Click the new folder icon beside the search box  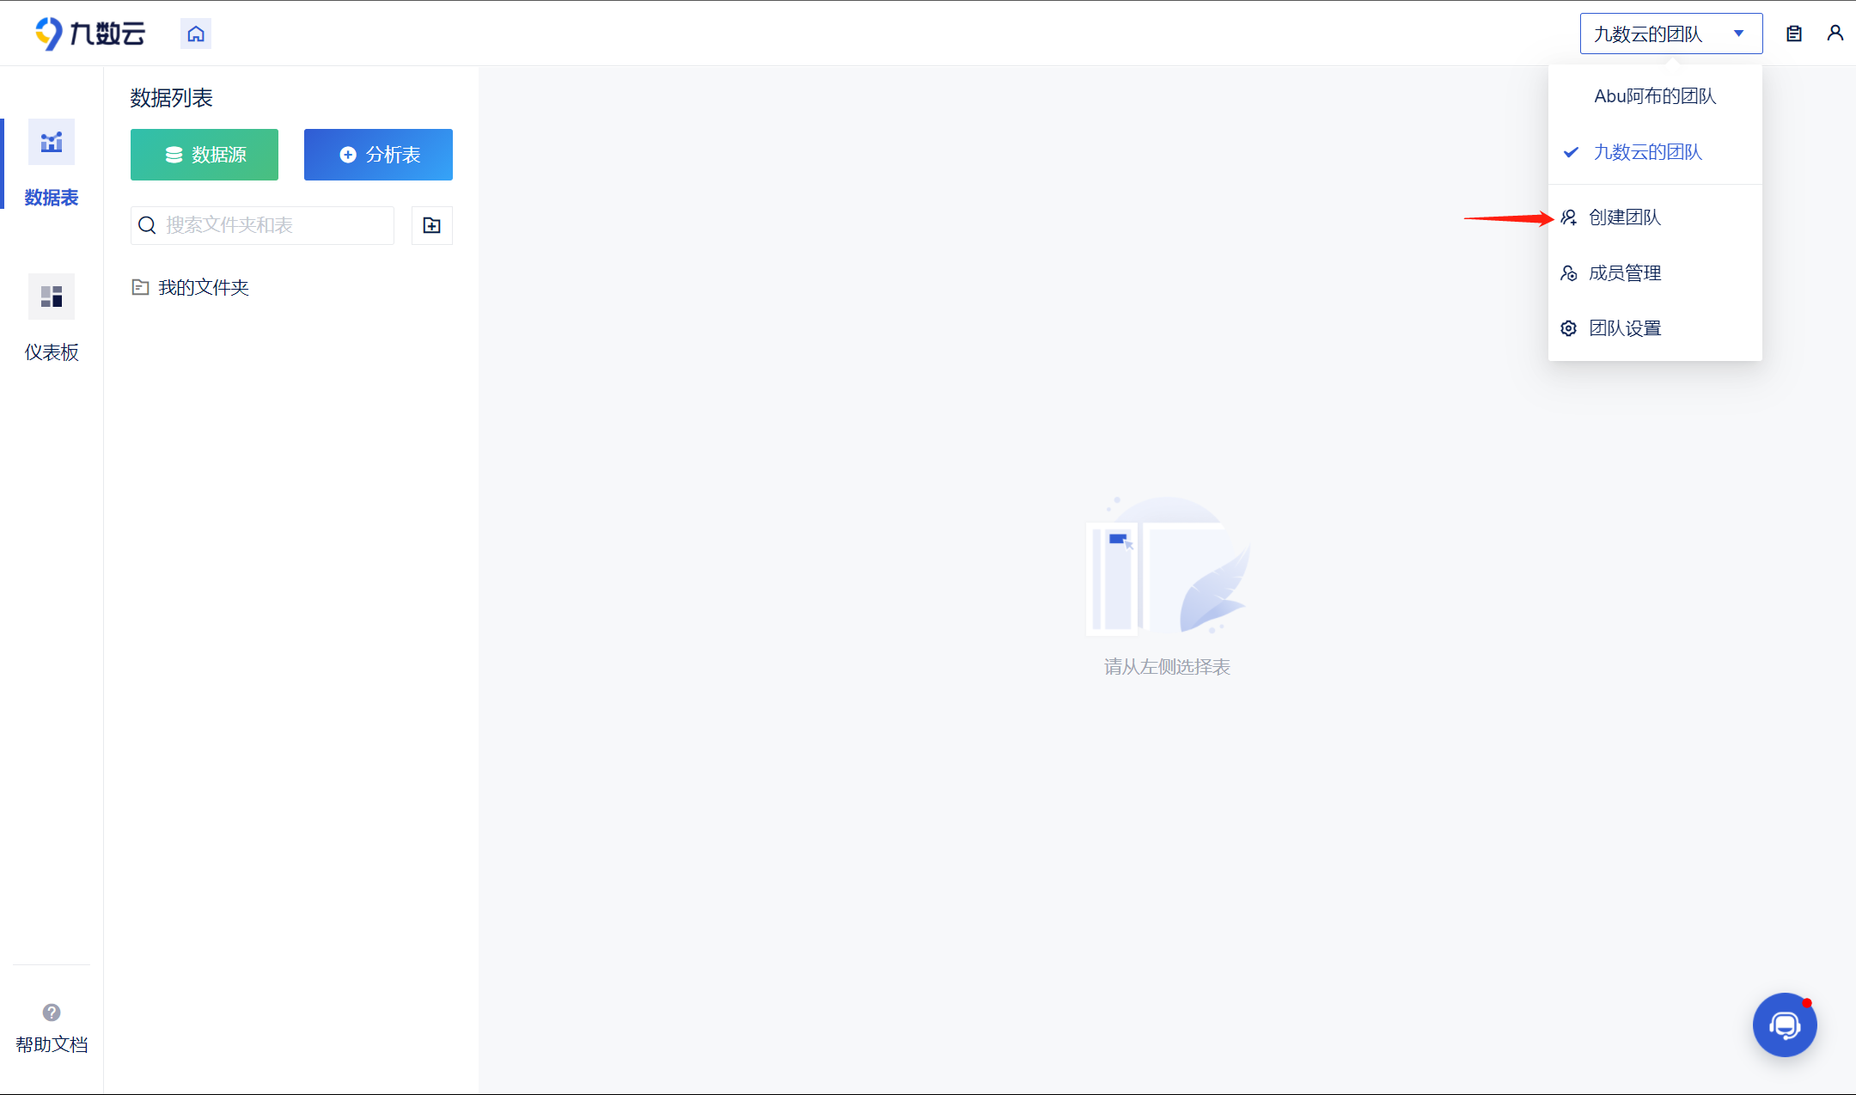431,225
